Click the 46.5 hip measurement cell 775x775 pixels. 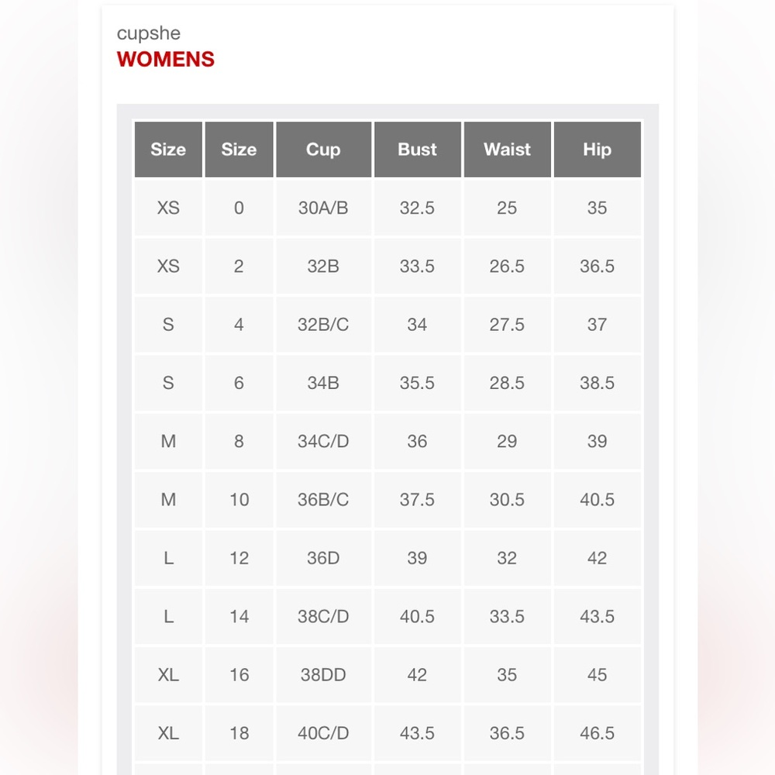(597, 733)
